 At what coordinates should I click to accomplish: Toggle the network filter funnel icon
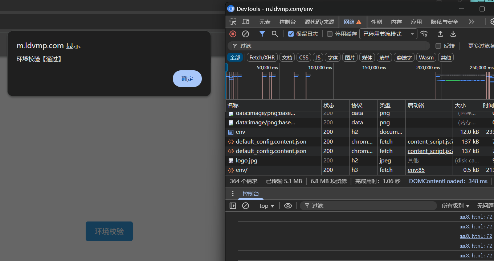(x=262, y=34)
